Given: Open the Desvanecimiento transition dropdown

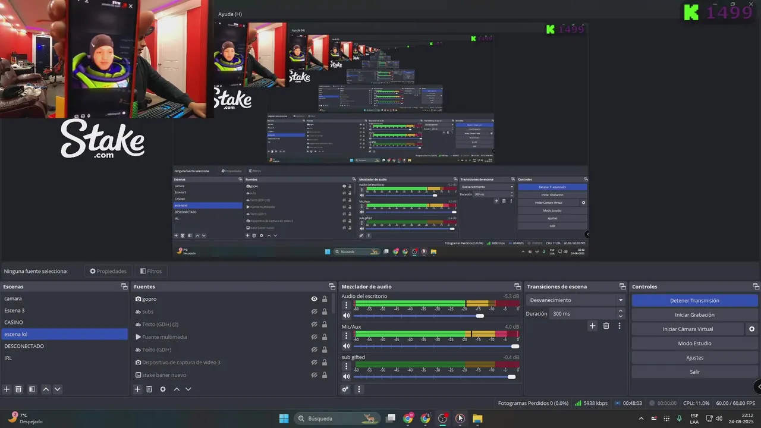Looking at the screenshot, I should click(x=576, y=300).
